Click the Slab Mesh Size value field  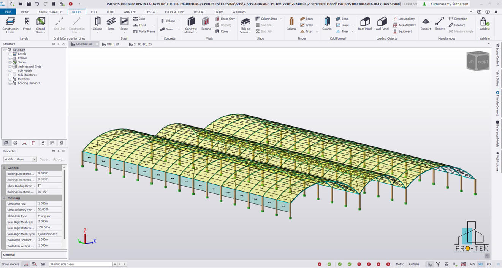pos(49,204)
